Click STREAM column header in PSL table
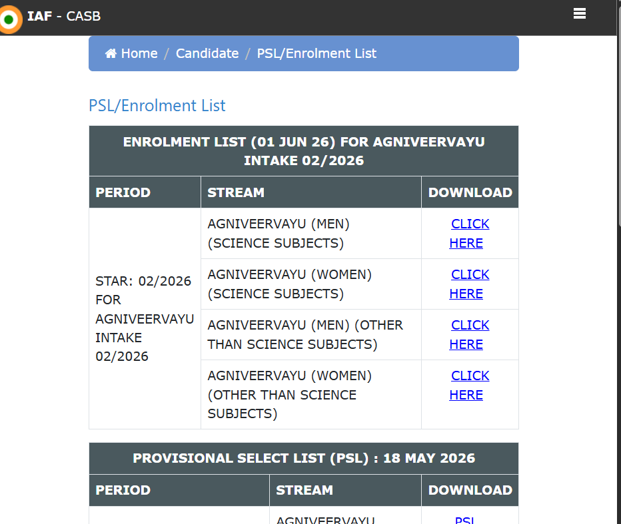 point(345,490)
